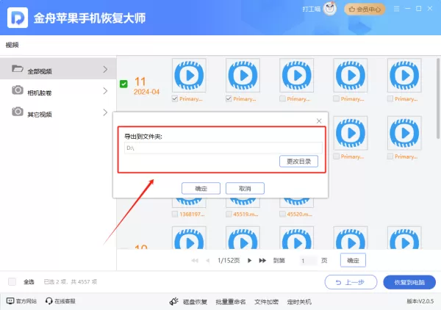Jump to last page icon
Image resolution: width=441 pixels, height=310 pixels.
262,261
